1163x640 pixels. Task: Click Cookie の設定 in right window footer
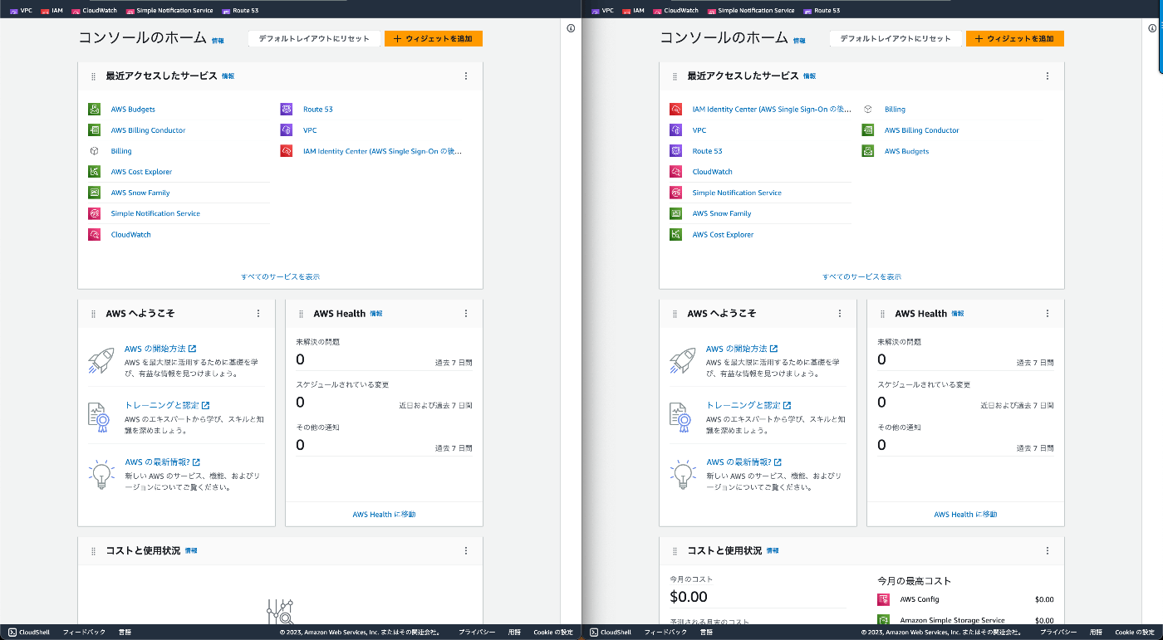1135,633
